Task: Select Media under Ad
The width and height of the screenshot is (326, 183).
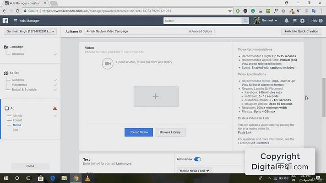Action: click(x=17, y=125)
